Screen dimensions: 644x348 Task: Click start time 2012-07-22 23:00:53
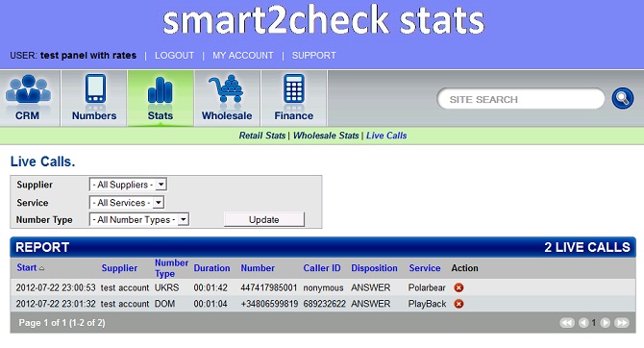tap(56, 287)
